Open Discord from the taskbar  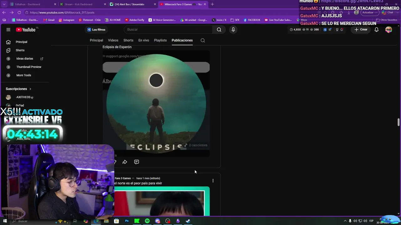(158, 221)
